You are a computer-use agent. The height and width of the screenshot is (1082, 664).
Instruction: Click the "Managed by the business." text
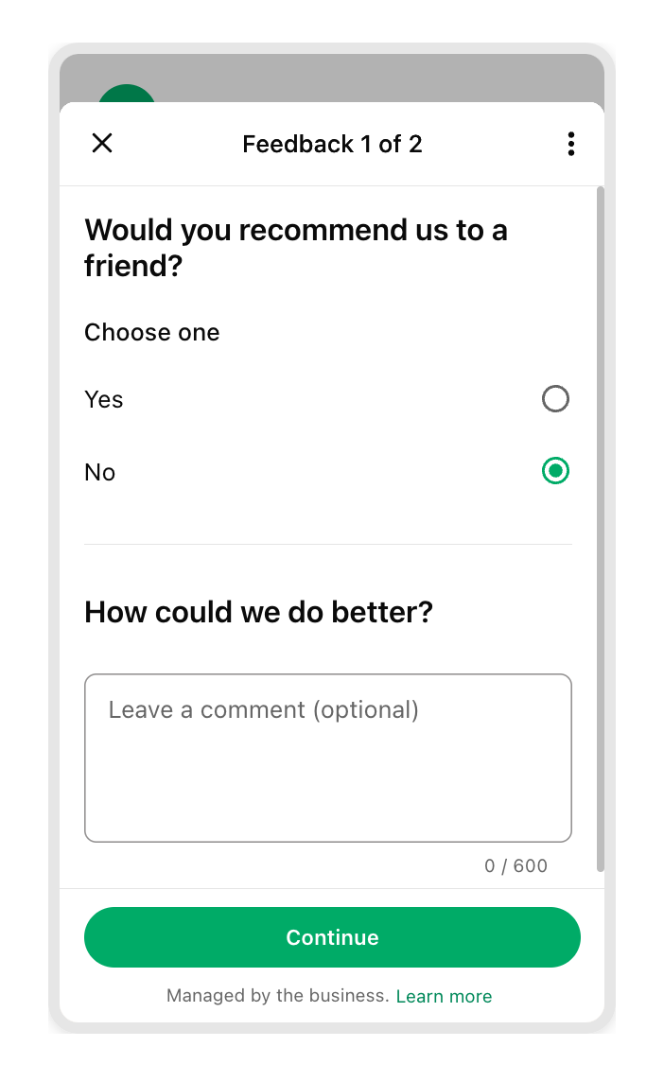277,996
